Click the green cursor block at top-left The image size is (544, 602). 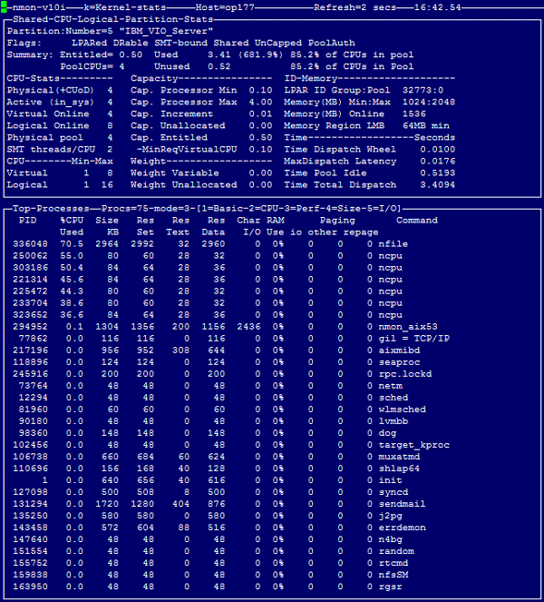coord(5,7)
